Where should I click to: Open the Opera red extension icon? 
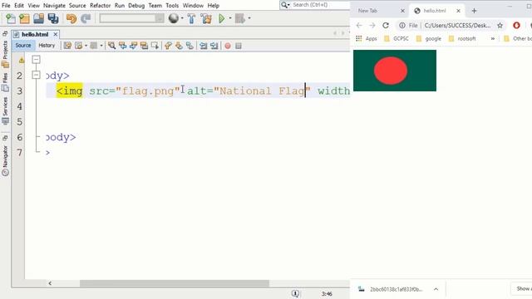tap(516, 26)
